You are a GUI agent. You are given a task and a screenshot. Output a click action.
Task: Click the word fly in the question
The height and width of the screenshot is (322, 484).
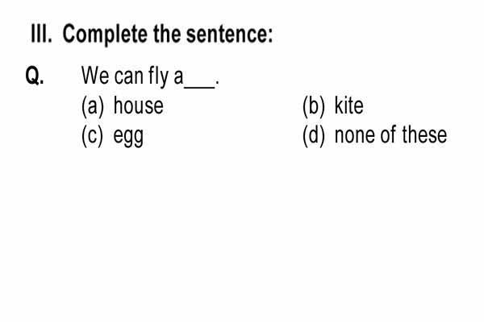[158, 77]
